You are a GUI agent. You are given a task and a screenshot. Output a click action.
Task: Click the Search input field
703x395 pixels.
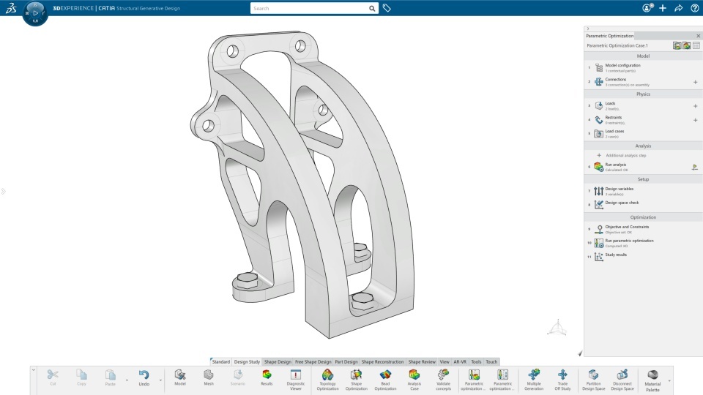click(309, 8)
